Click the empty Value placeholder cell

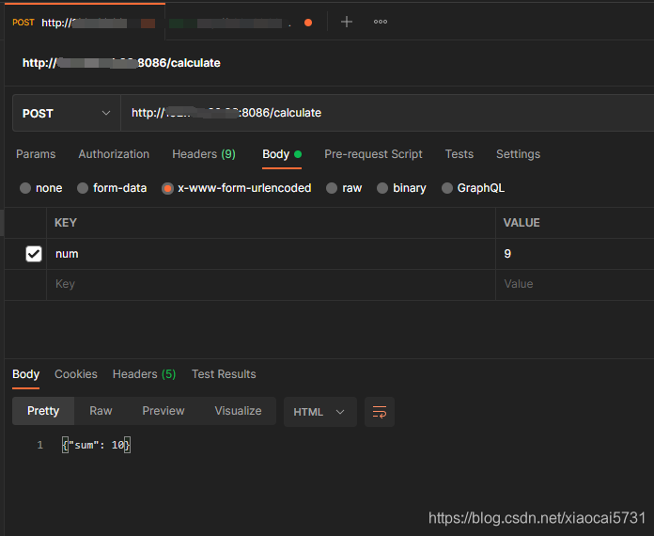click(x=575, y=284)
